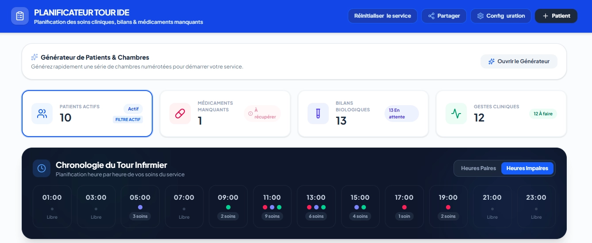592x243 pixels.
Task: Add a new patient with + Patient
Action: (556, 16)
